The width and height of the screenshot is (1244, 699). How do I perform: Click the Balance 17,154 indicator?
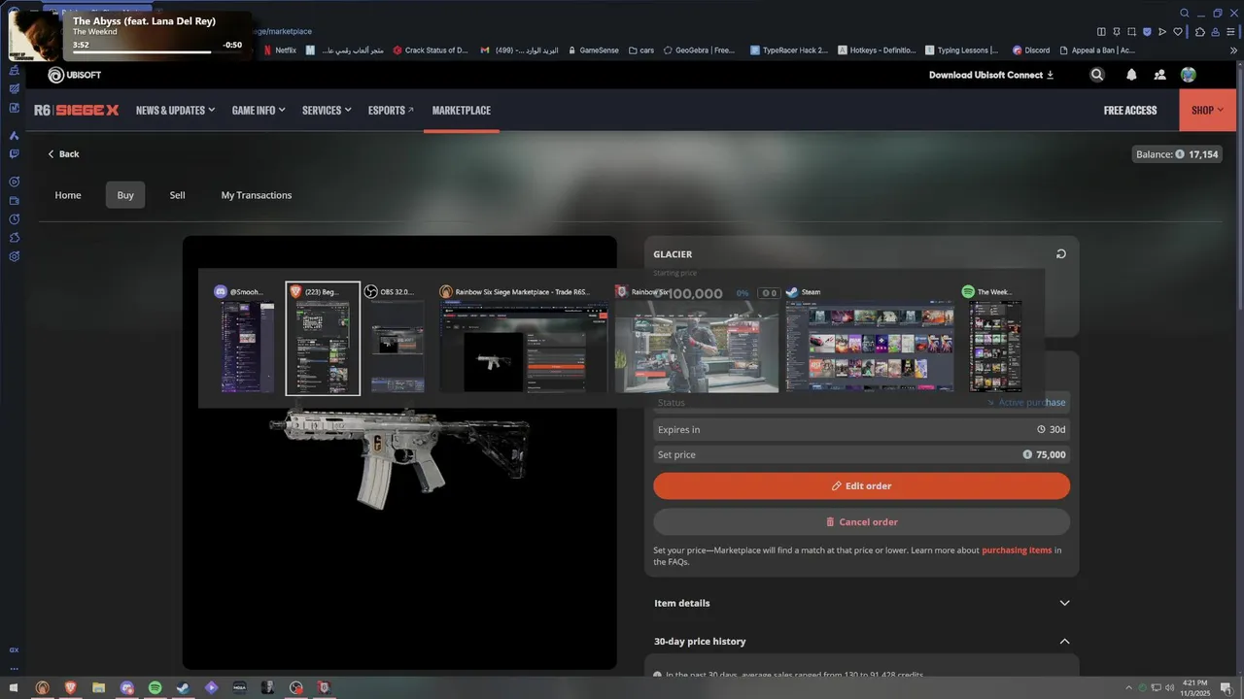[1177, 154]
